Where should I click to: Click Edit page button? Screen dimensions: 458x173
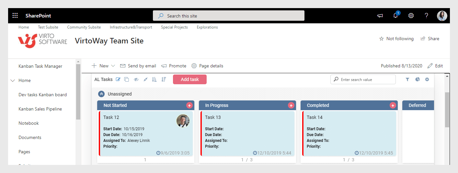(435, 66)
